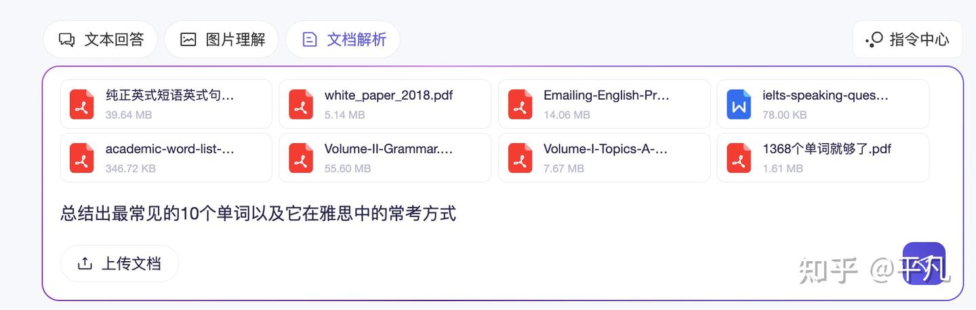976x310 pixels.
Task: Select the white_paper_2018.pdf file name
Action: 388,96
